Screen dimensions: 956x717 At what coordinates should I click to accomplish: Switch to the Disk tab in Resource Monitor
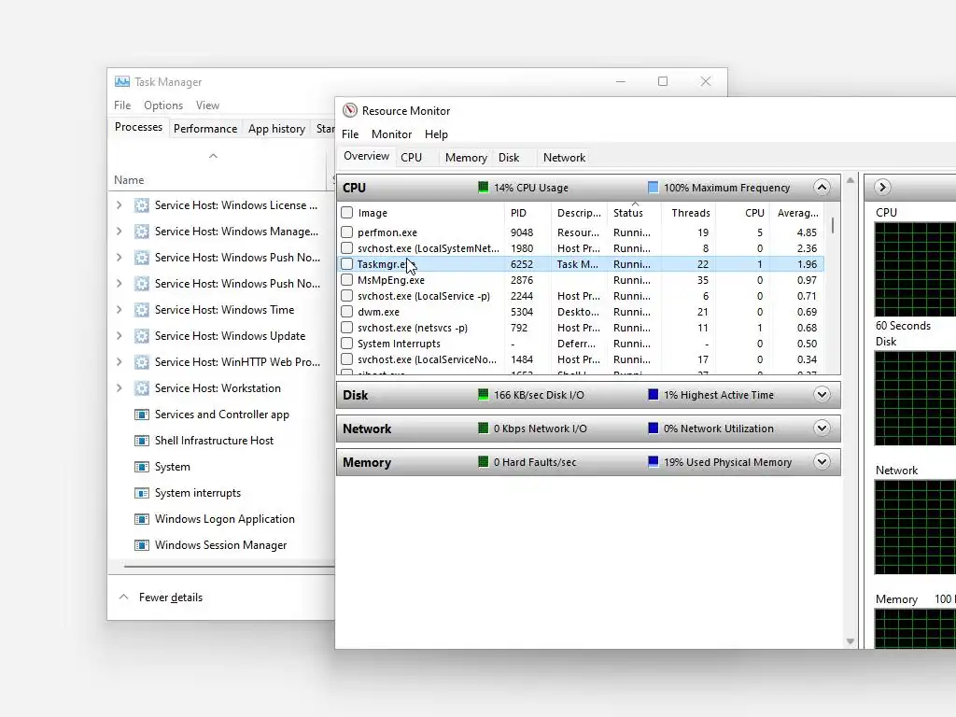[x=509, y=157]
